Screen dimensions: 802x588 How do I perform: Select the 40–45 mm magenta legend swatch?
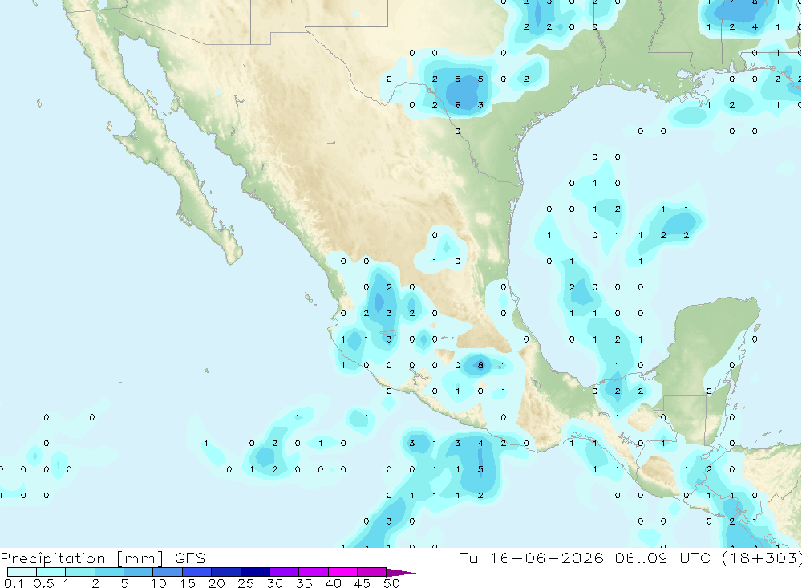[x=342, y=572]
